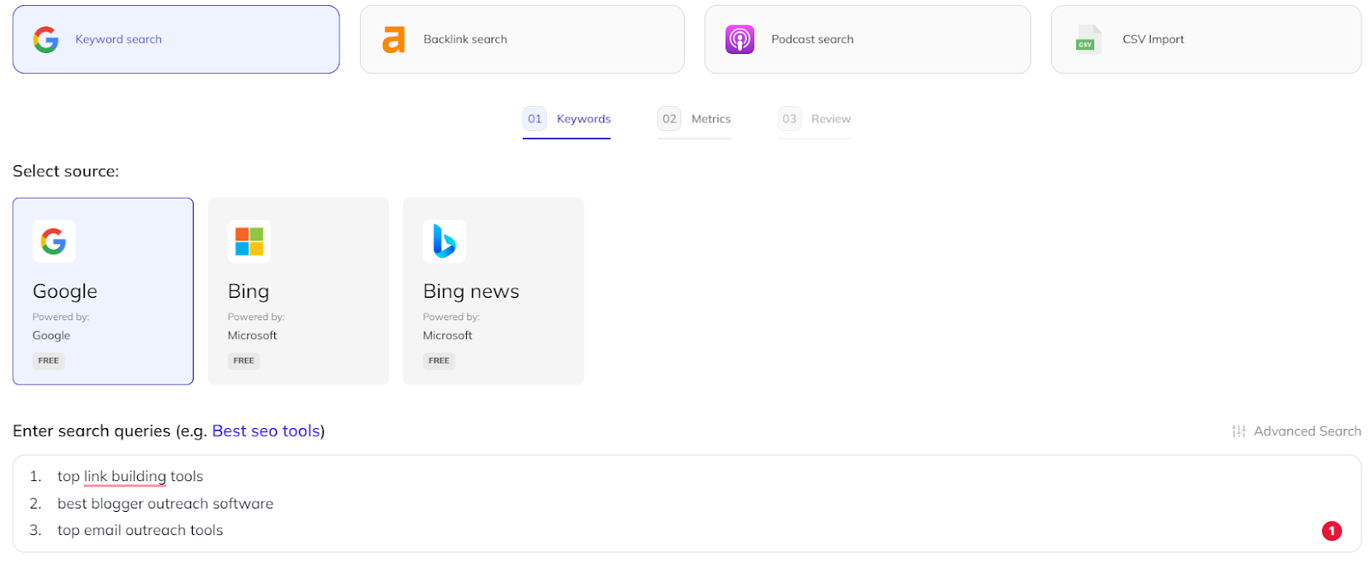Screen dimensions: 1371x565
Task: Choose Bing as the search source
Action: pyautogui.click(x=298, y=291)
